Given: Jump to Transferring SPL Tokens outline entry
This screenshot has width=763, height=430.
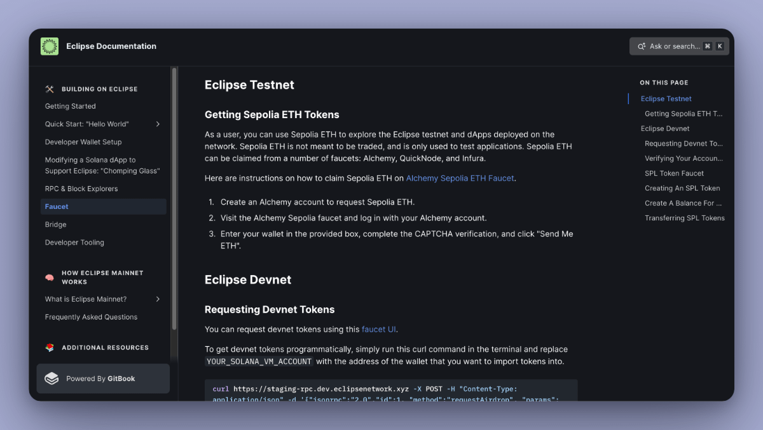Looking at the screenshot, I should point(685,218).
